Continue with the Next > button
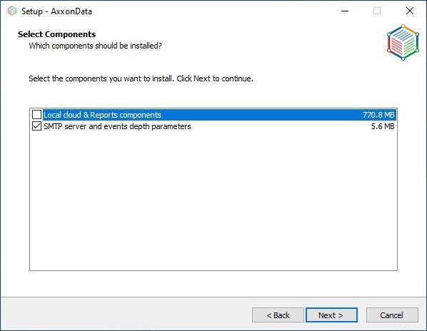Image resolution: width=427 pixels, height=331 pixels. click(x=331, y=315)
